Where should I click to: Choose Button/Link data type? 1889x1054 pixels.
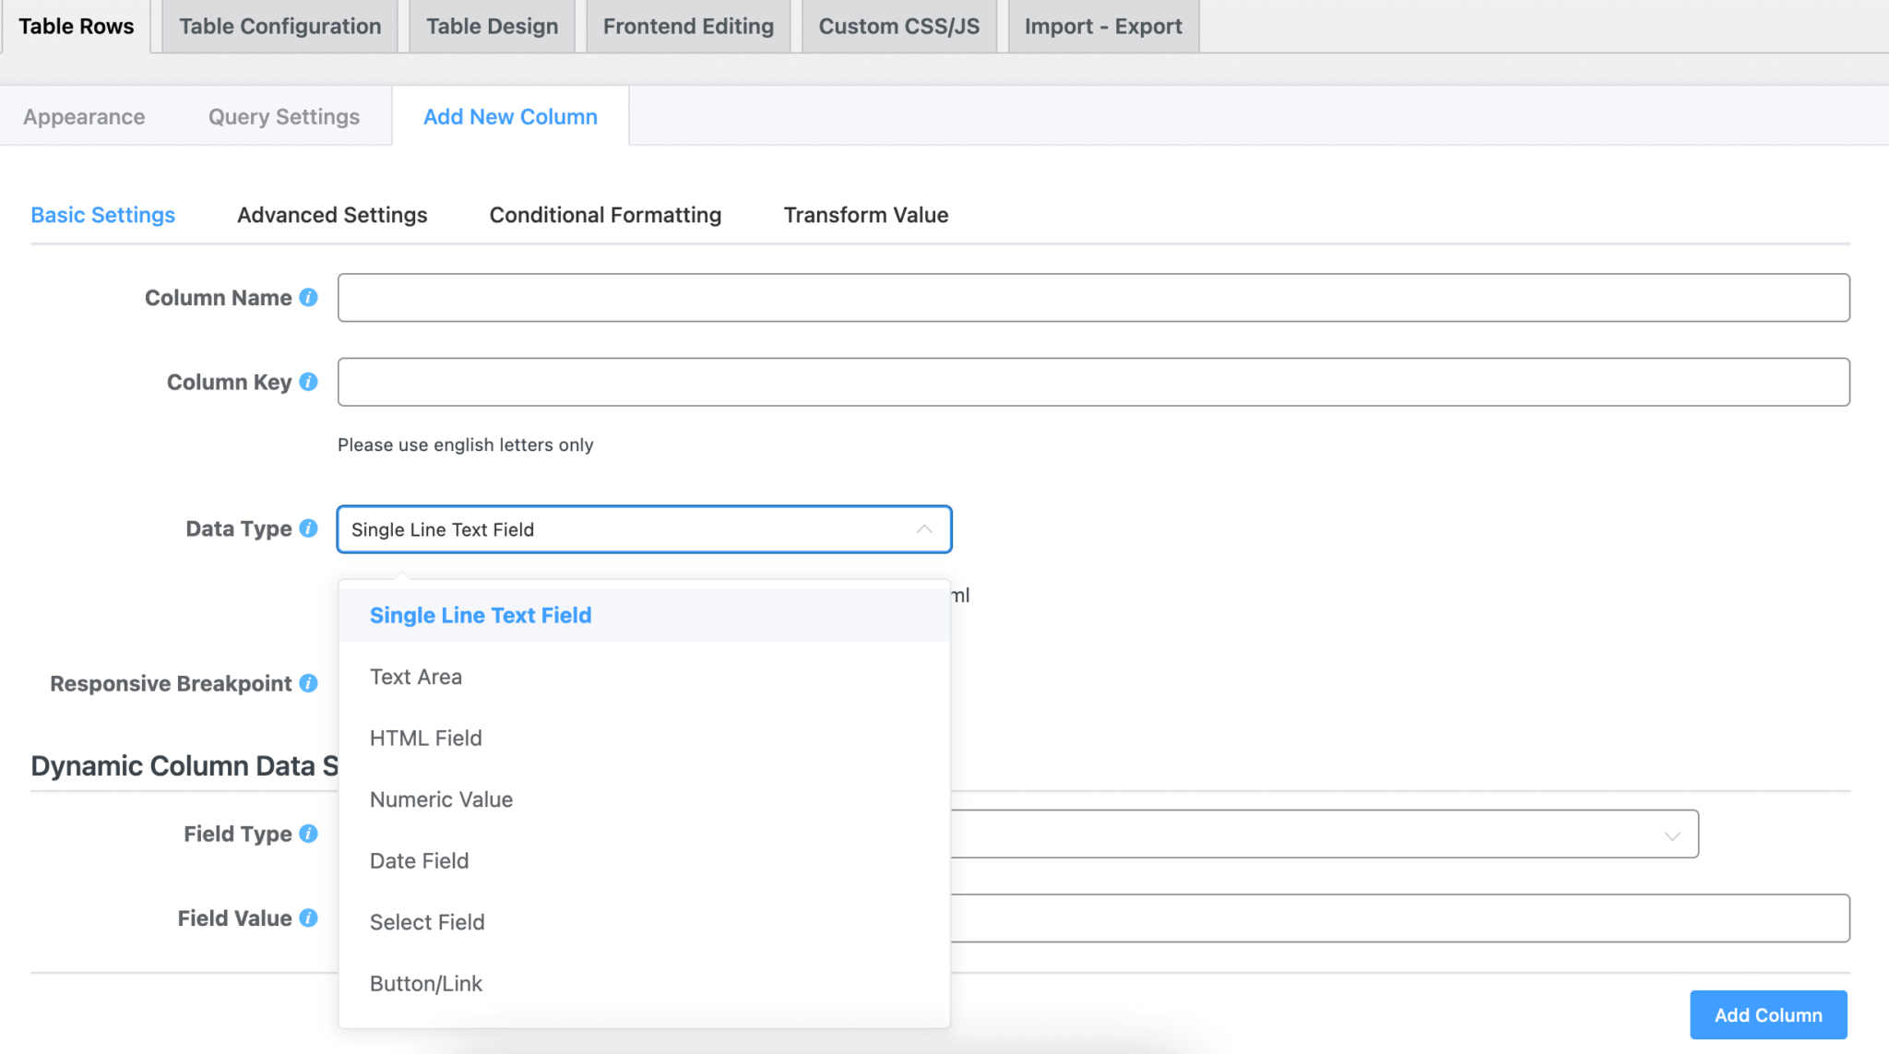coord(426,983)
